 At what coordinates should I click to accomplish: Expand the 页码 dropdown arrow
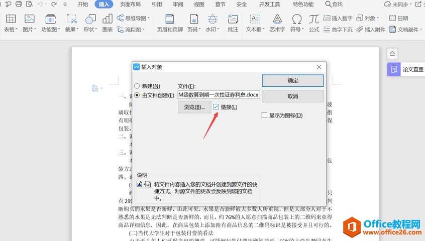[199, 29]
